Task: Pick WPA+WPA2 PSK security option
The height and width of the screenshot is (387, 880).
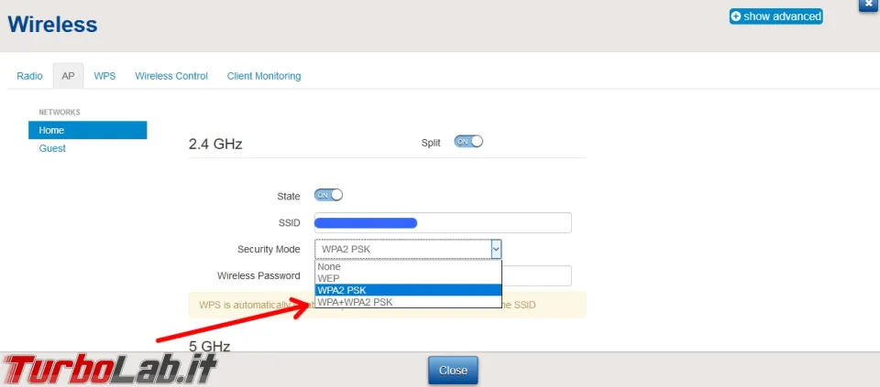Action: [408, 302]
